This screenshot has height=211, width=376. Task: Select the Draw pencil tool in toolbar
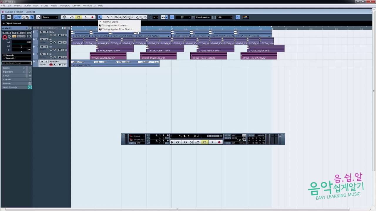132,17
